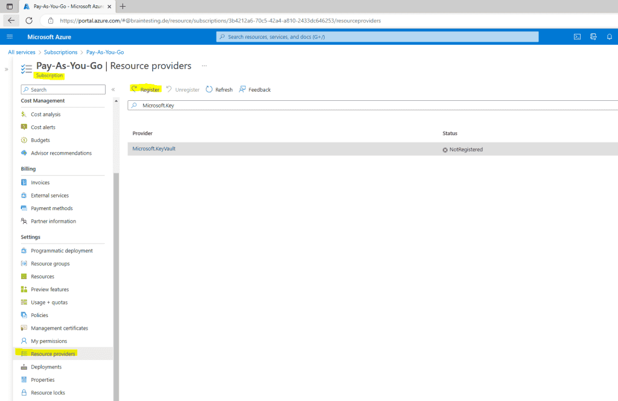
Task: Select the Resource locks icon
Action: click(23, 392)
